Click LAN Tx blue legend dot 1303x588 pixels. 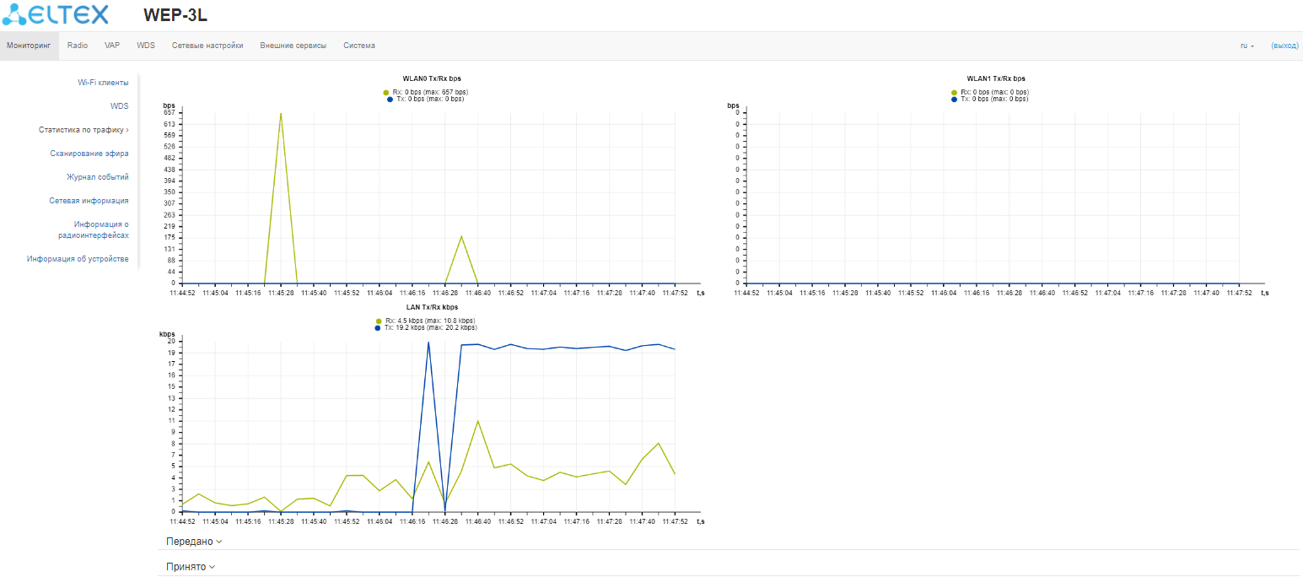(377, 328)
